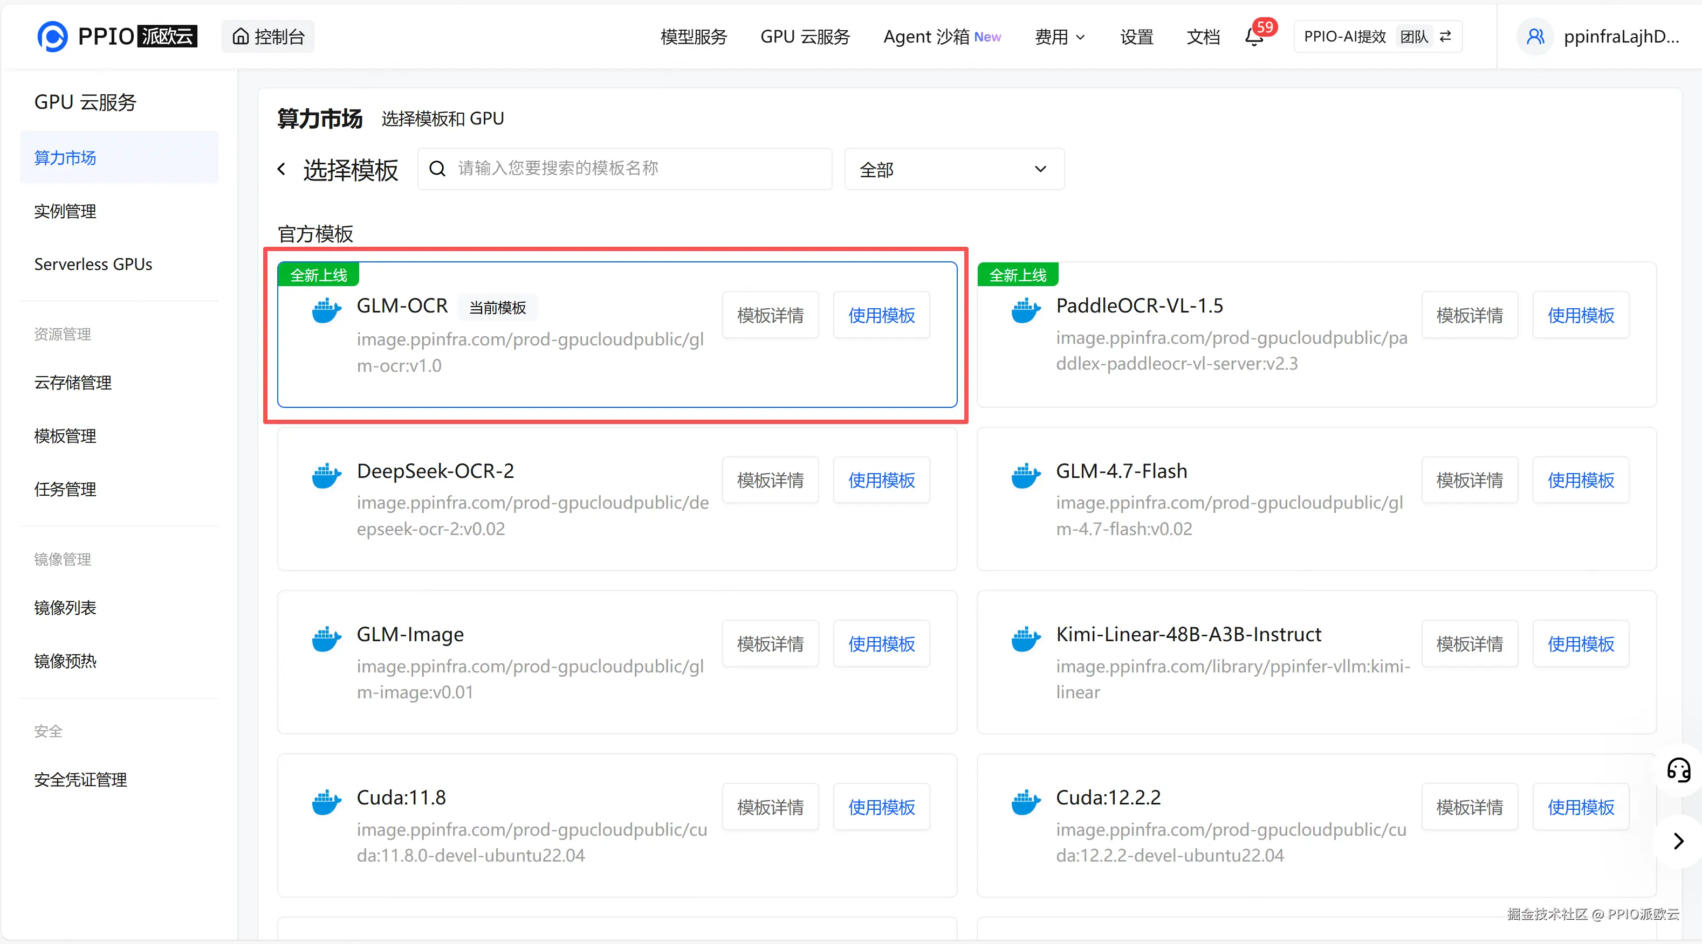This screenshot has width=1702, height=944.
Task: Click the Docker icon beside GLM-Image
Action: [x=326, y=639]
